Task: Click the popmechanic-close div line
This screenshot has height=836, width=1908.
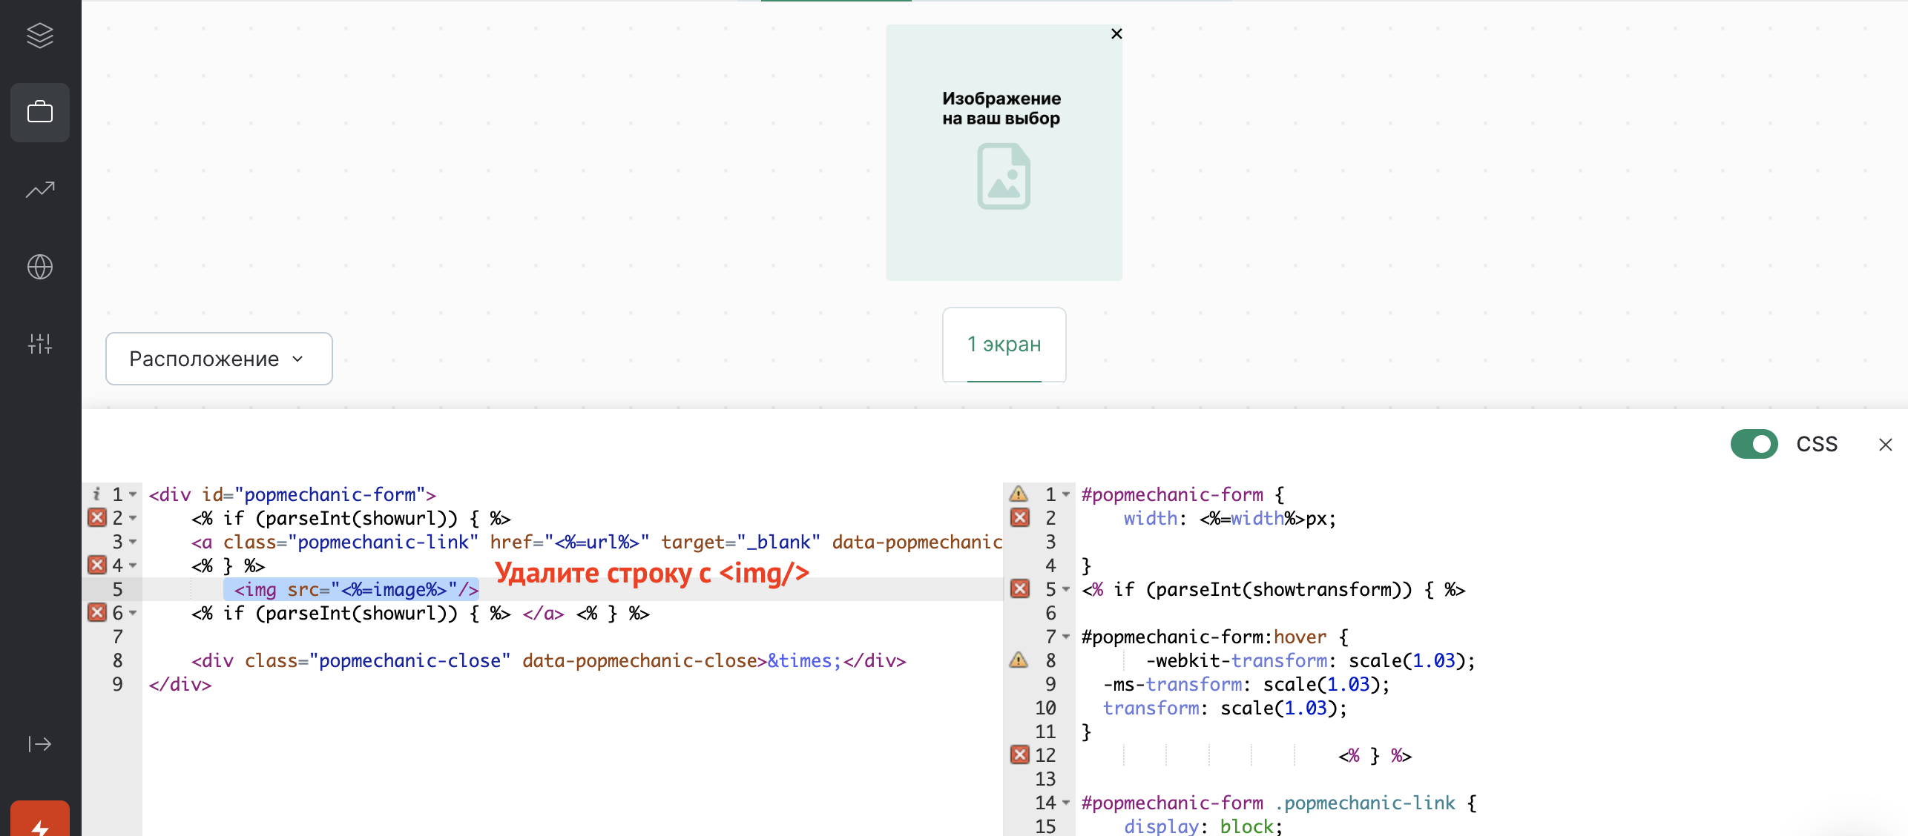Action: (x=549, y=660)
